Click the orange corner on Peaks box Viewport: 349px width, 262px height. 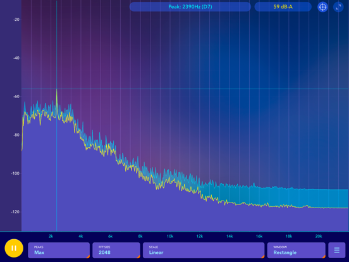[x=88, y=257]
